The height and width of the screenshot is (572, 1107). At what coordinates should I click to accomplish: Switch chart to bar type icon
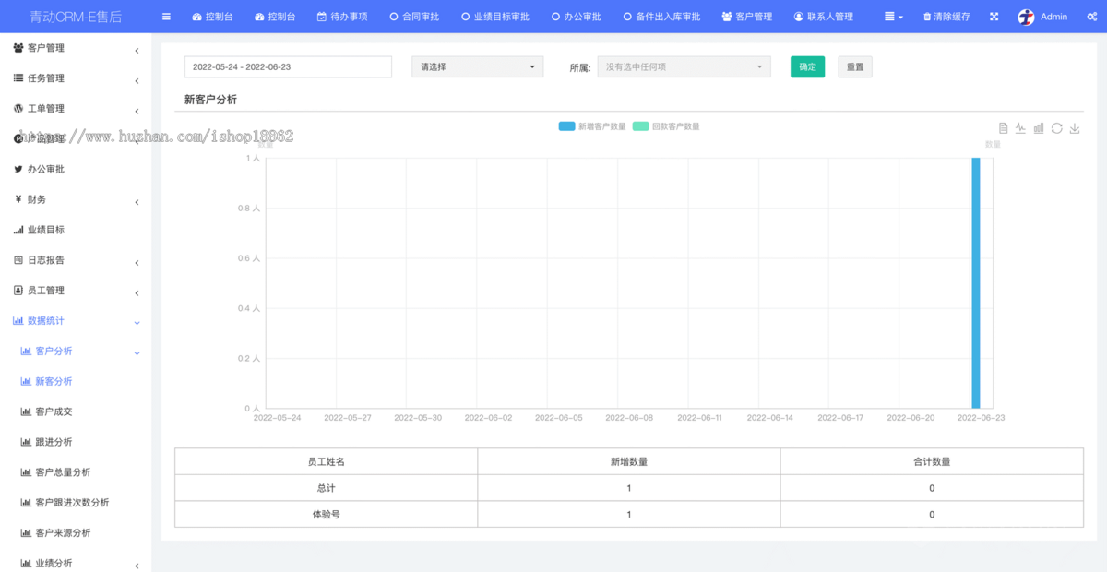1039,128
